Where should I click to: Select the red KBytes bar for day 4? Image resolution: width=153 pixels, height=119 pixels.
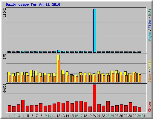click(x=23, y=106)
